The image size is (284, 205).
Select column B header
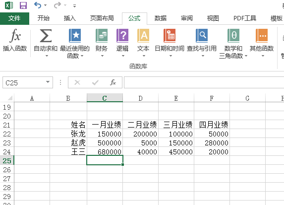(x=68, y=98)
